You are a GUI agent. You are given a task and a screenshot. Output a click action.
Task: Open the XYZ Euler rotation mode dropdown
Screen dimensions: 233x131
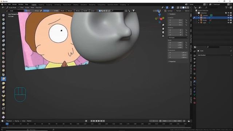pos(178,38)
